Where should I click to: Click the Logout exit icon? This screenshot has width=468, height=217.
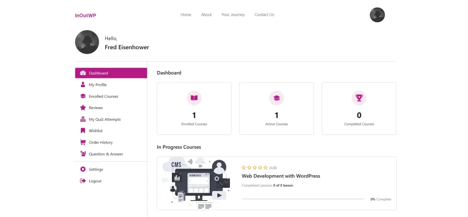pos(83,181)
